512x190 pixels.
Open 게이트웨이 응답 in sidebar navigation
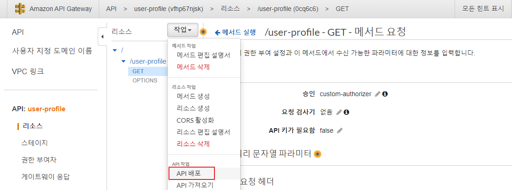coord(46,177)
